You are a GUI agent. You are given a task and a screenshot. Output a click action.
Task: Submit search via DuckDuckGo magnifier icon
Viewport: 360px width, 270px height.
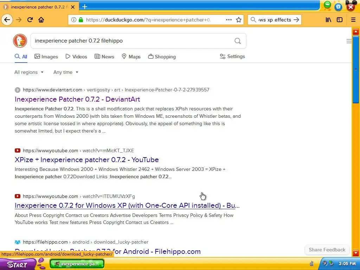tap(238, 41)
